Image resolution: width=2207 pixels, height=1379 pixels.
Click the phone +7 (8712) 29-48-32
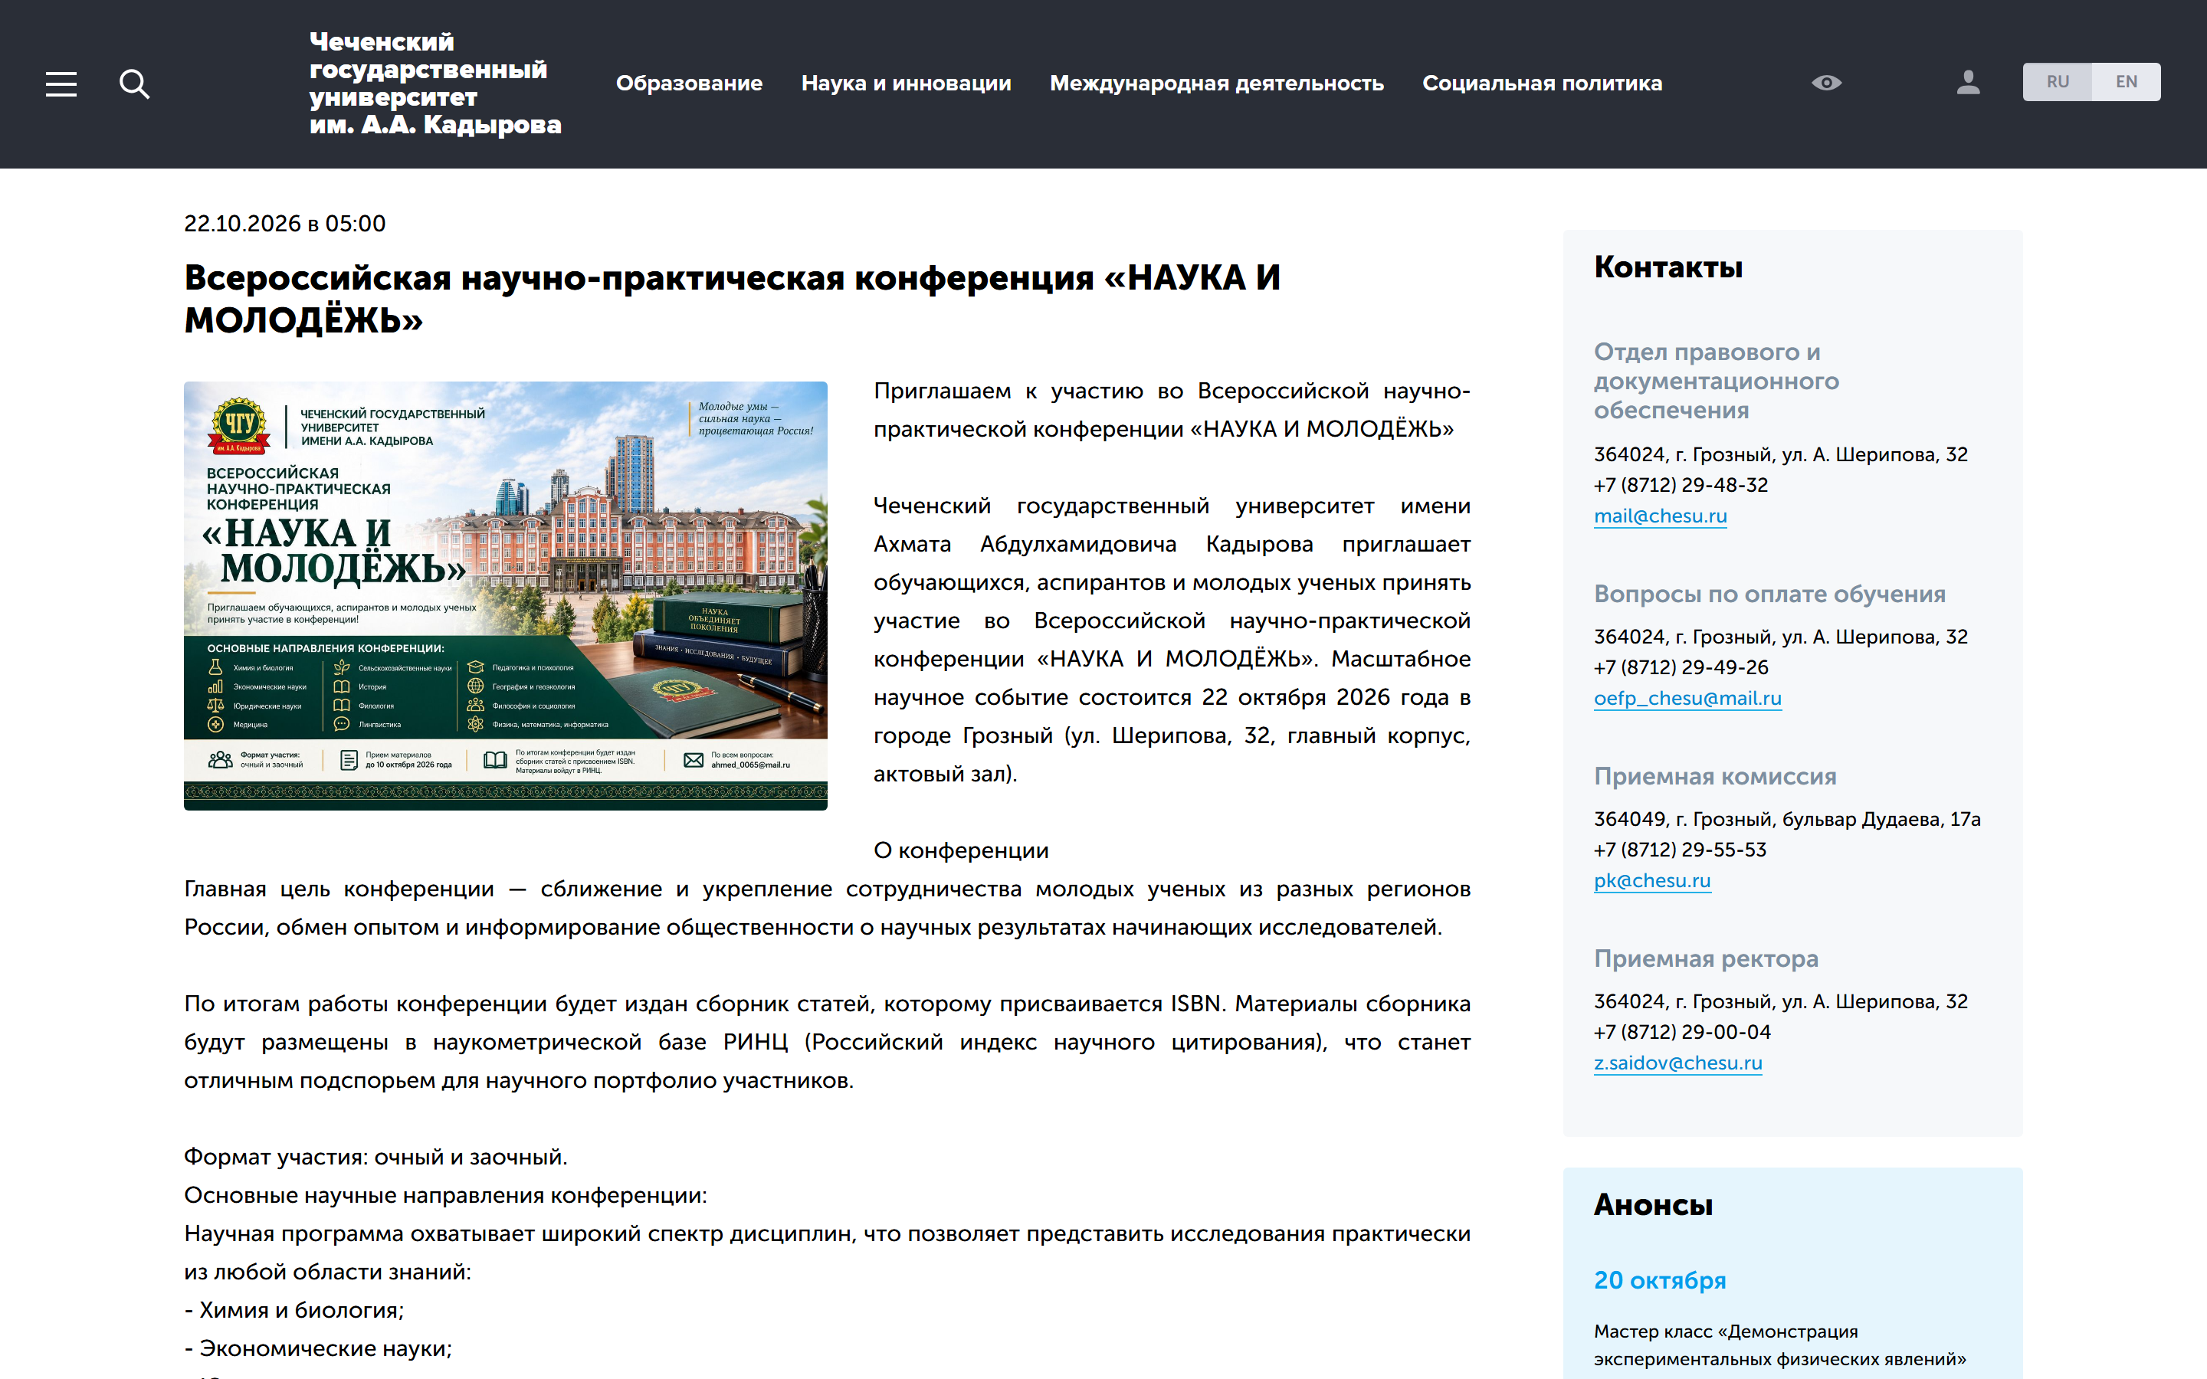pos(1680,485)
